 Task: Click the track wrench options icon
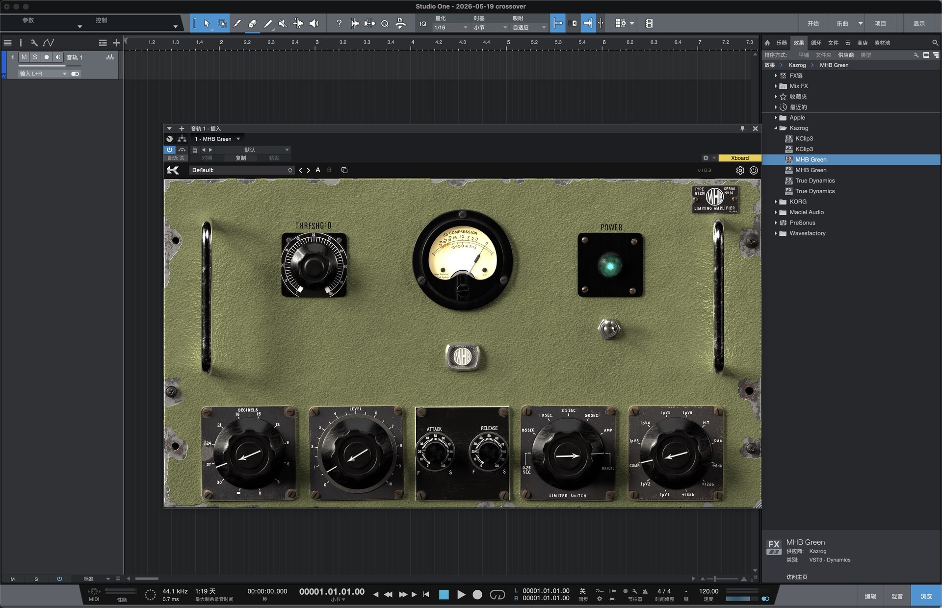pos(34,43)
